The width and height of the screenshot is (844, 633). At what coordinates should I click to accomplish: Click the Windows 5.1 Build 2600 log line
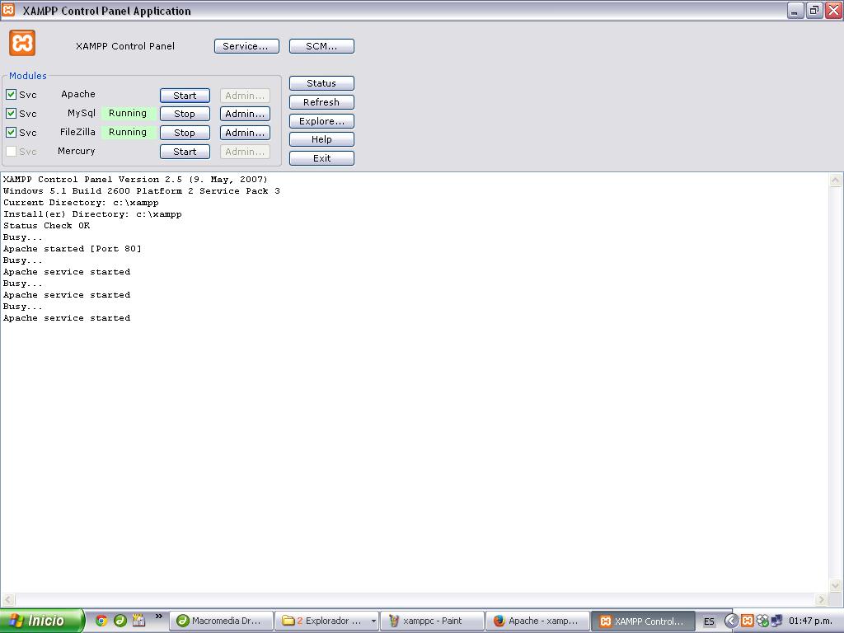[142, 191]
